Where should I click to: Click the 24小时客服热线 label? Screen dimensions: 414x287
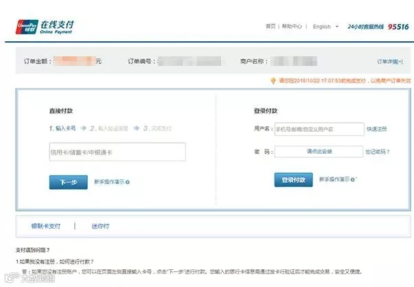click(x=365, y=27)
